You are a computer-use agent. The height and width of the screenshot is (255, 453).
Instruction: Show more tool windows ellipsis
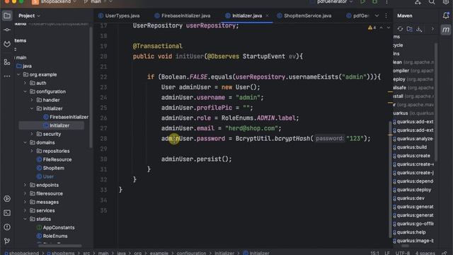(x=7, y=76)
